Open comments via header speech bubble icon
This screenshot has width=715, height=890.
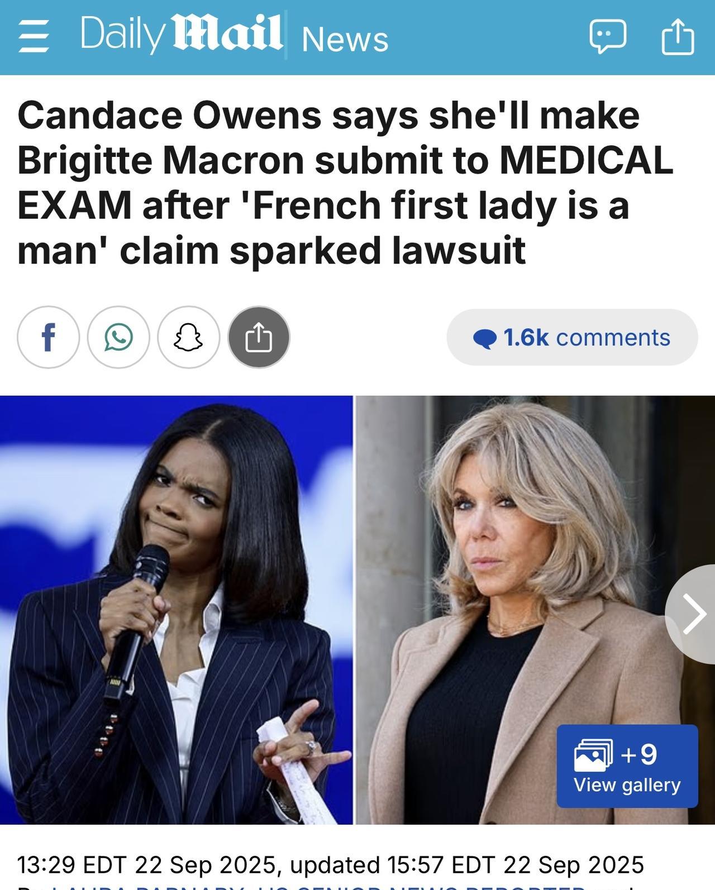pyautogui.click(x=608, y=37)
